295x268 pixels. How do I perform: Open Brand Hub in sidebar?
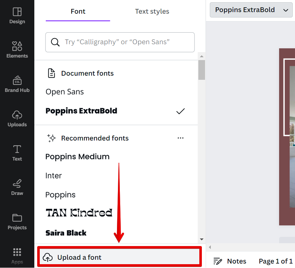(17, 80)
